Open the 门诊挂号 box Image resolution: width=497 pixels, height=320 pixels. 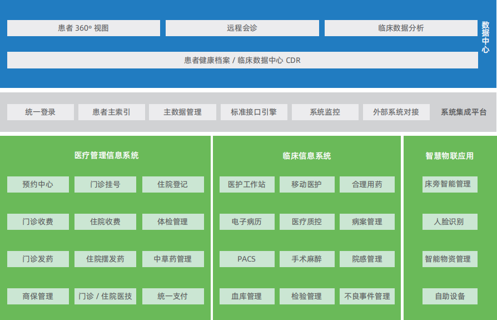(105, 184)
